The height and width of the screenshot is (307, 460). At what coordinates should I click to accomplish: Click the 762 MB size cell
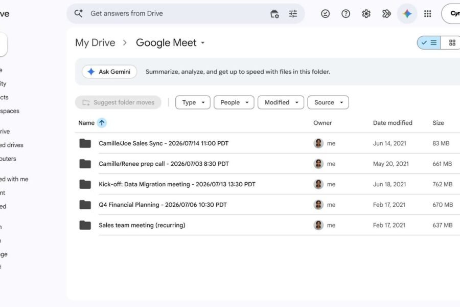[443, 184]
